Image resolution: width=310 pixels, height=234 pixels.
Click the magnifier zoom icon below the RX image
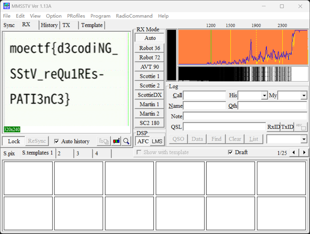[126, 141]
